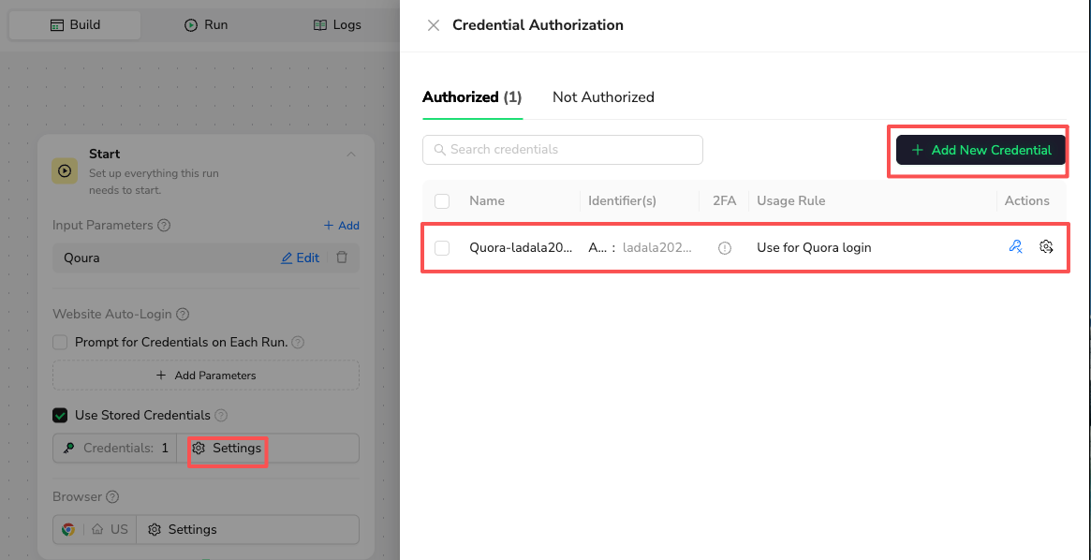Open the gear settings icon in Actions column
The image size is (1091, 560).
pos(1047,247)
